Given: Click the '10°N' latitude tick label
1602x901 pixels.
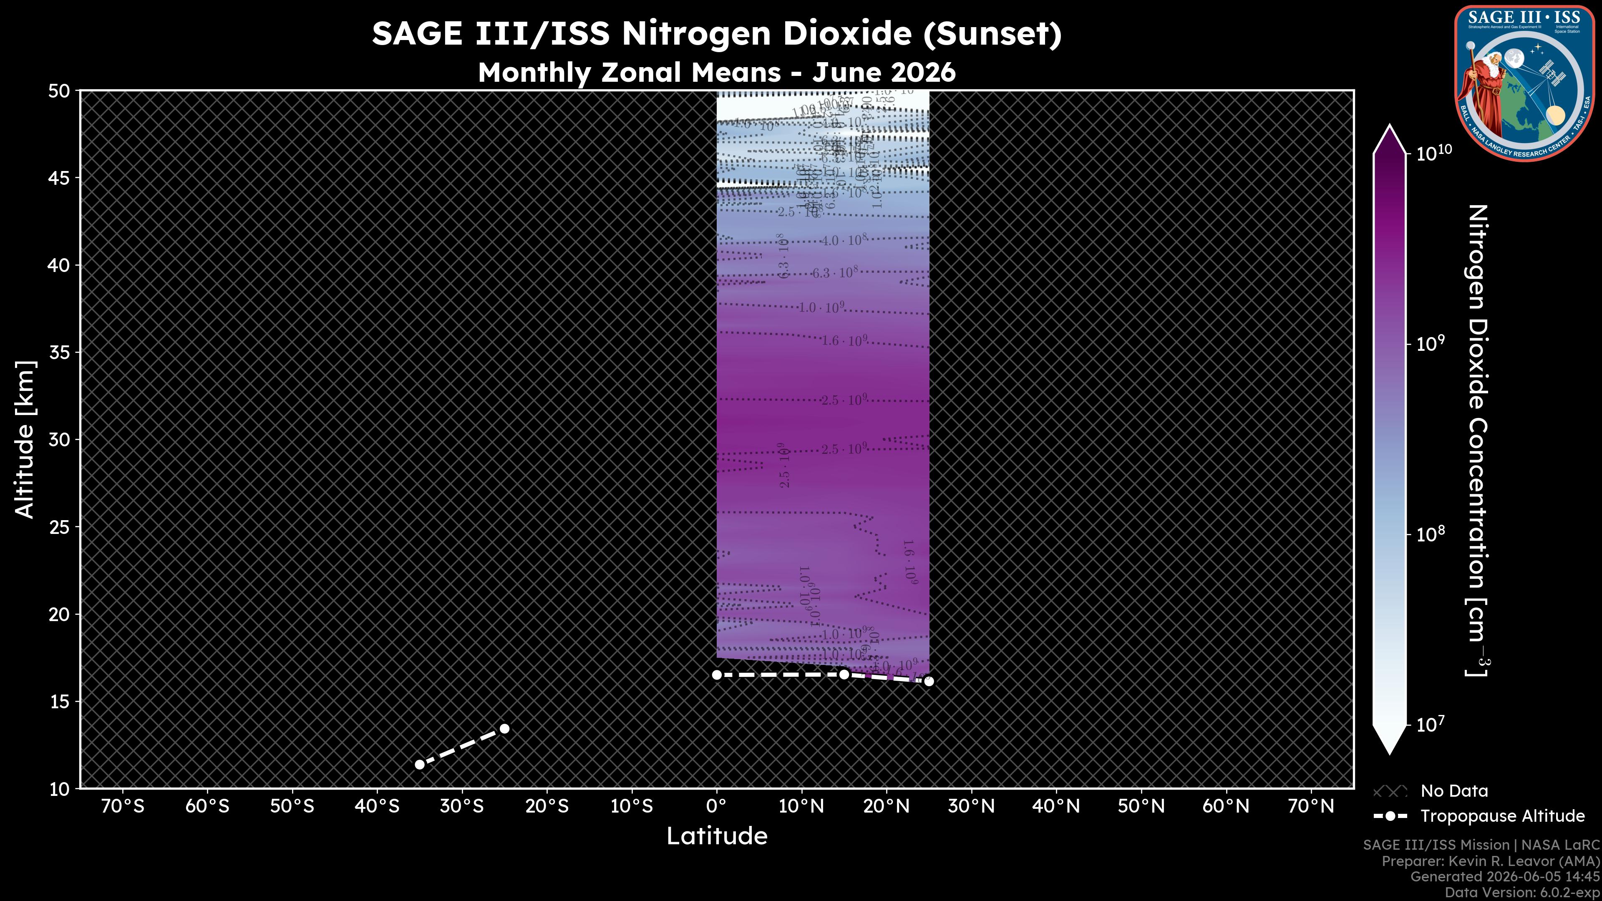Looking at the screenshot, I should tap(801, 806).
